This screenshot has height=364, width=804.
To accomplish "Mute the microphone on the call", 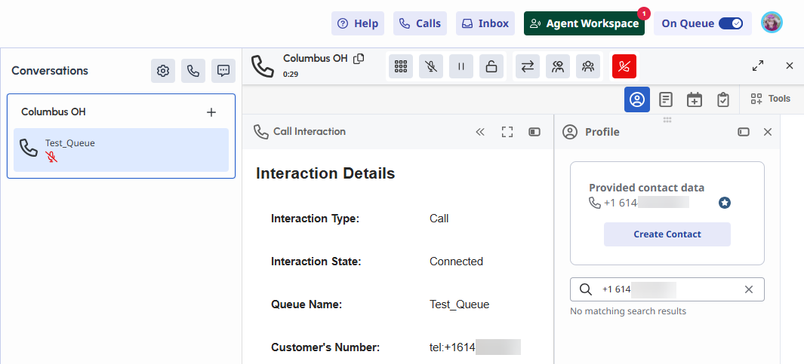I will pos(431,66).
